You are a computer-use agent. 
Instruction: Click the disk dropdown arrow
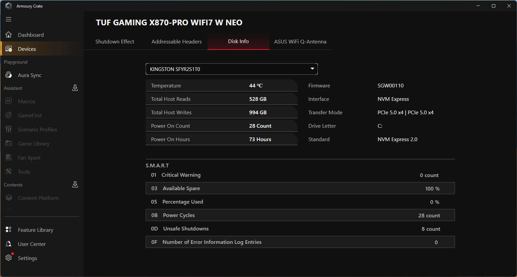(x=312, y=69)
